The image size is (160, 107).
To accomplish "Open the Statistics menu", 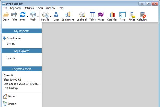I will (x=29, y=8).
